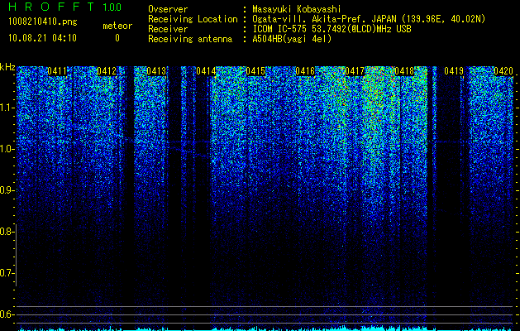The width and height of the screenshot is (520, 331).
Task: Click the meteor count value 0
Action: coord(117,38)
